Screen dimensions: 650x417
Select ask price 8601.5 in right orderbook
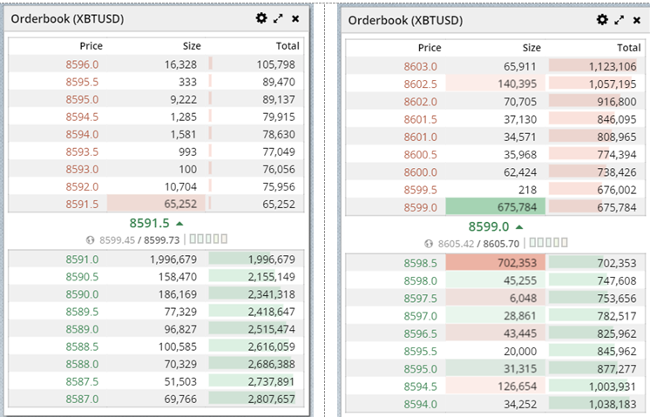[420, 119]
